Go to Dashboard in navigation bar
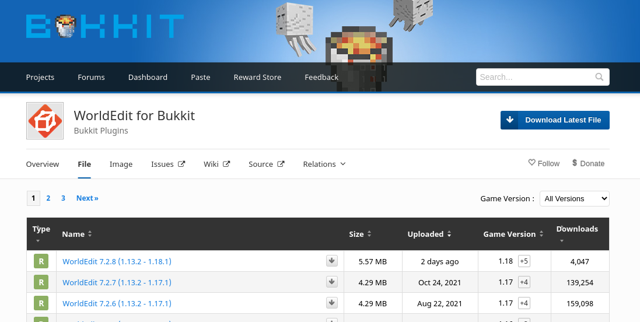The image size is (640, 322). coord(148,77)
